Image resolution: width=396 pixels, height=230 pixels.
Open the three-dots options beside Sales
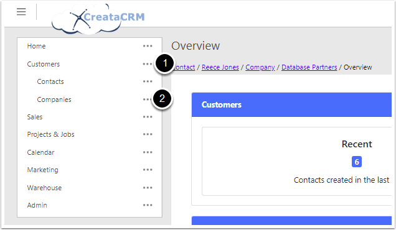[x=148, y=117]
